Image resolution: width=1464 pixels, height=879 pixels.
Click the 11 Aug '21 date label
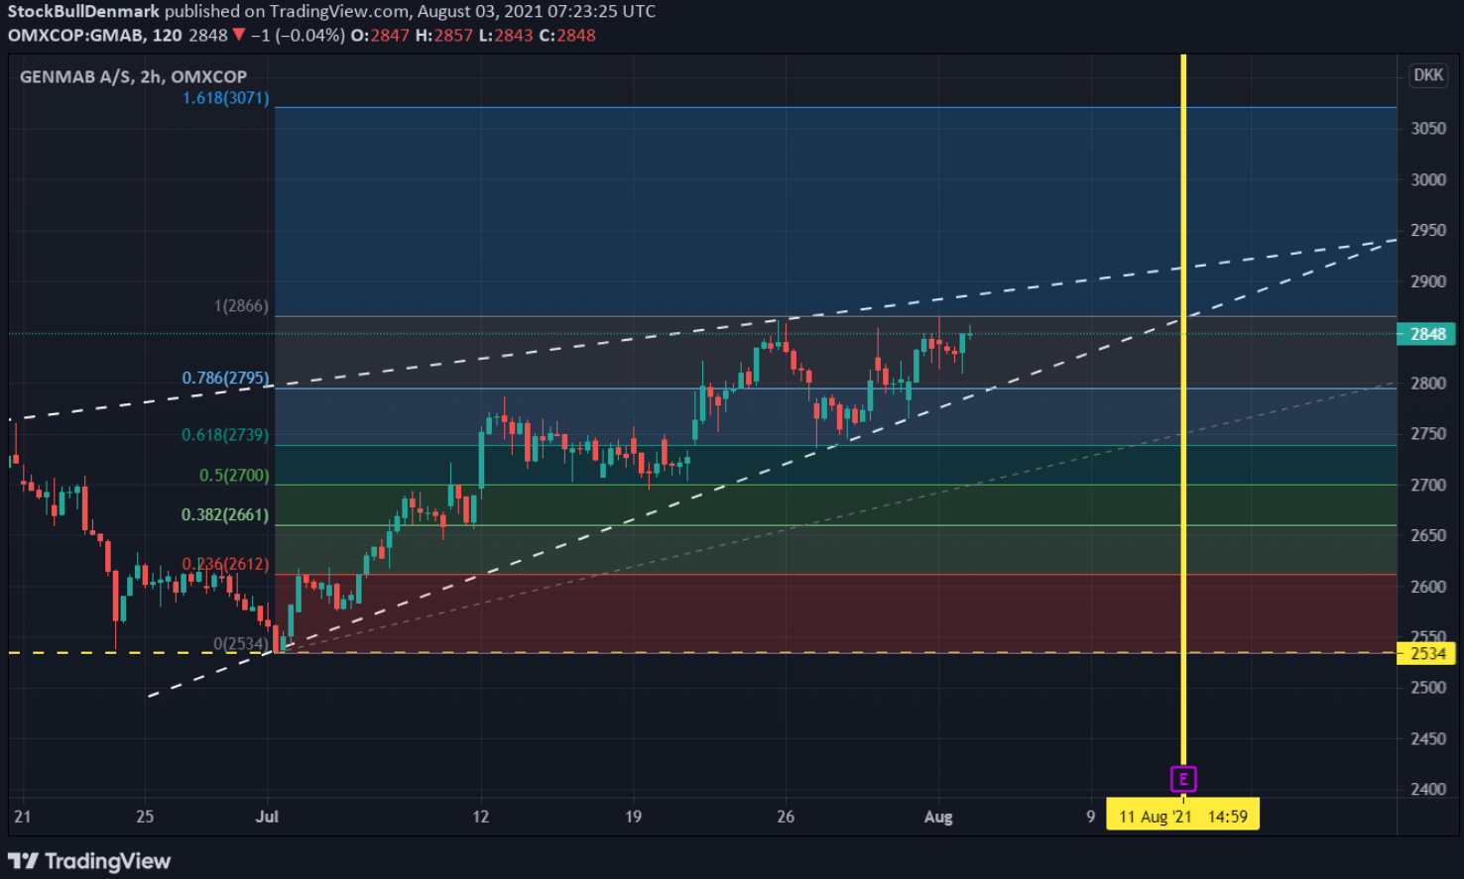click(x=1182, y=817)
